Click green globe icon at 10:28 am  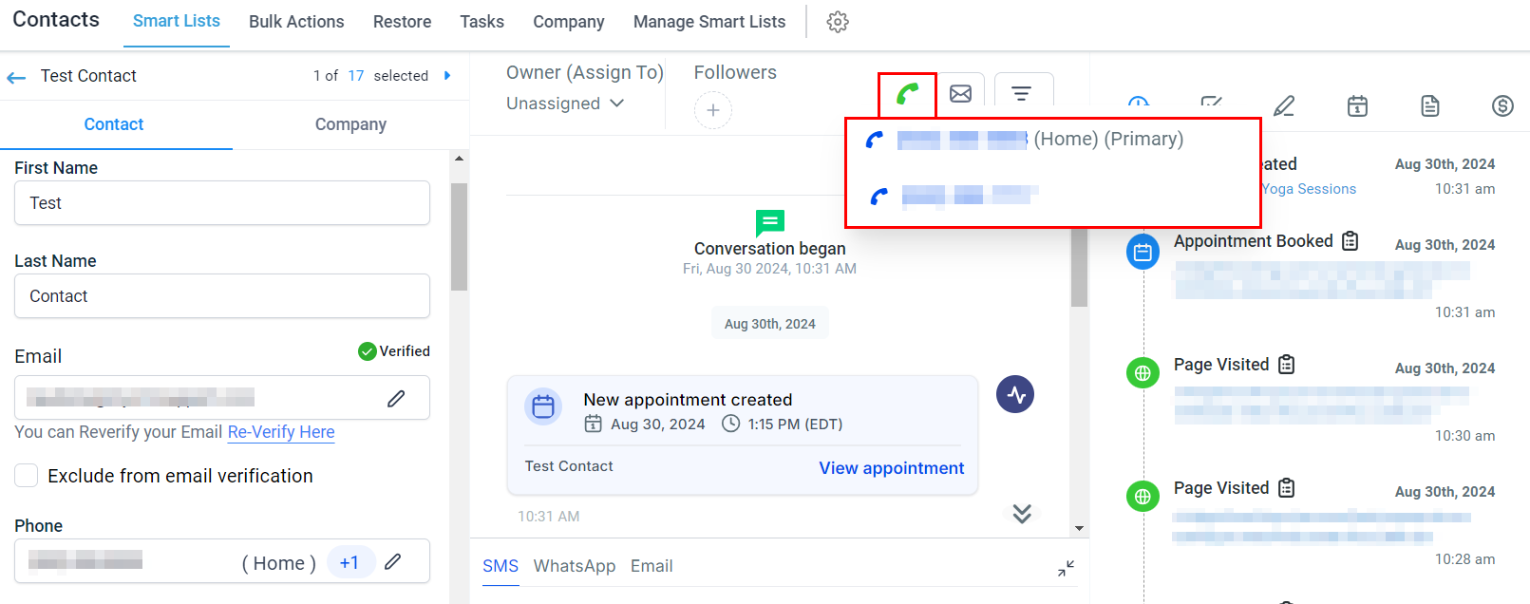pyautogui.click(x=1143, y=496)
